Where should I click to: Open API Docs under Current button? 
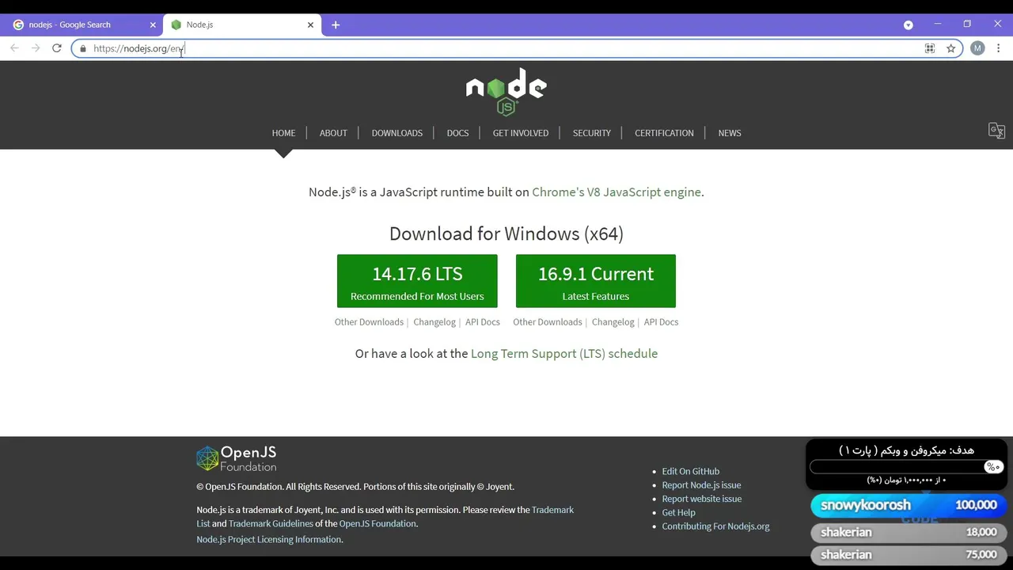[x=661, y=322]
